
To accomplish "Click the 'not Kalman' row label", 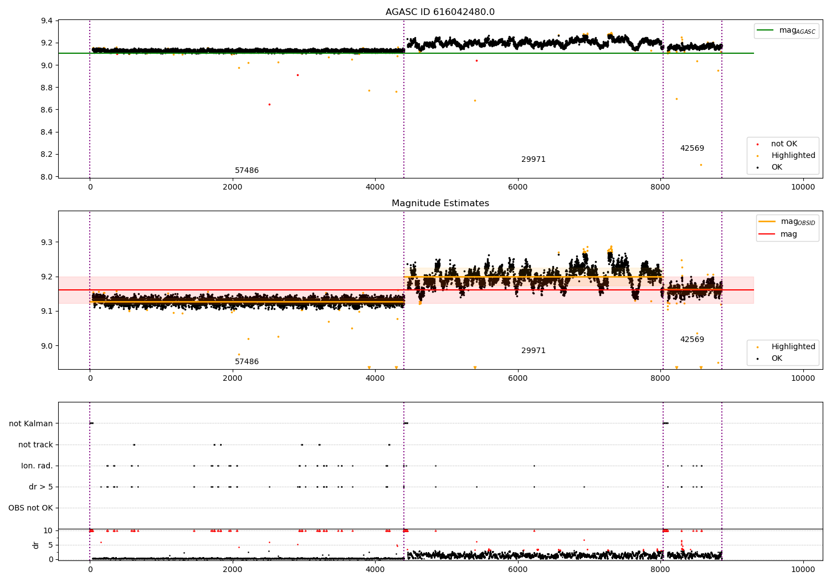I will 31,424.
